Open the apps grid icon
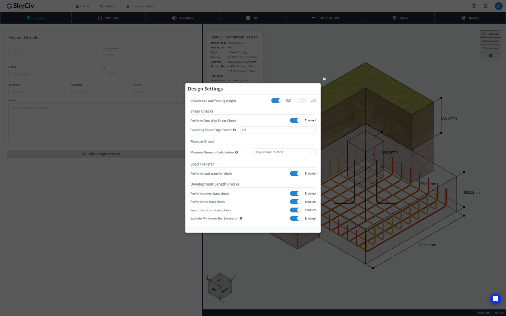Image resolution: width=506 pixels, height=316 pixels. [485, 6]
